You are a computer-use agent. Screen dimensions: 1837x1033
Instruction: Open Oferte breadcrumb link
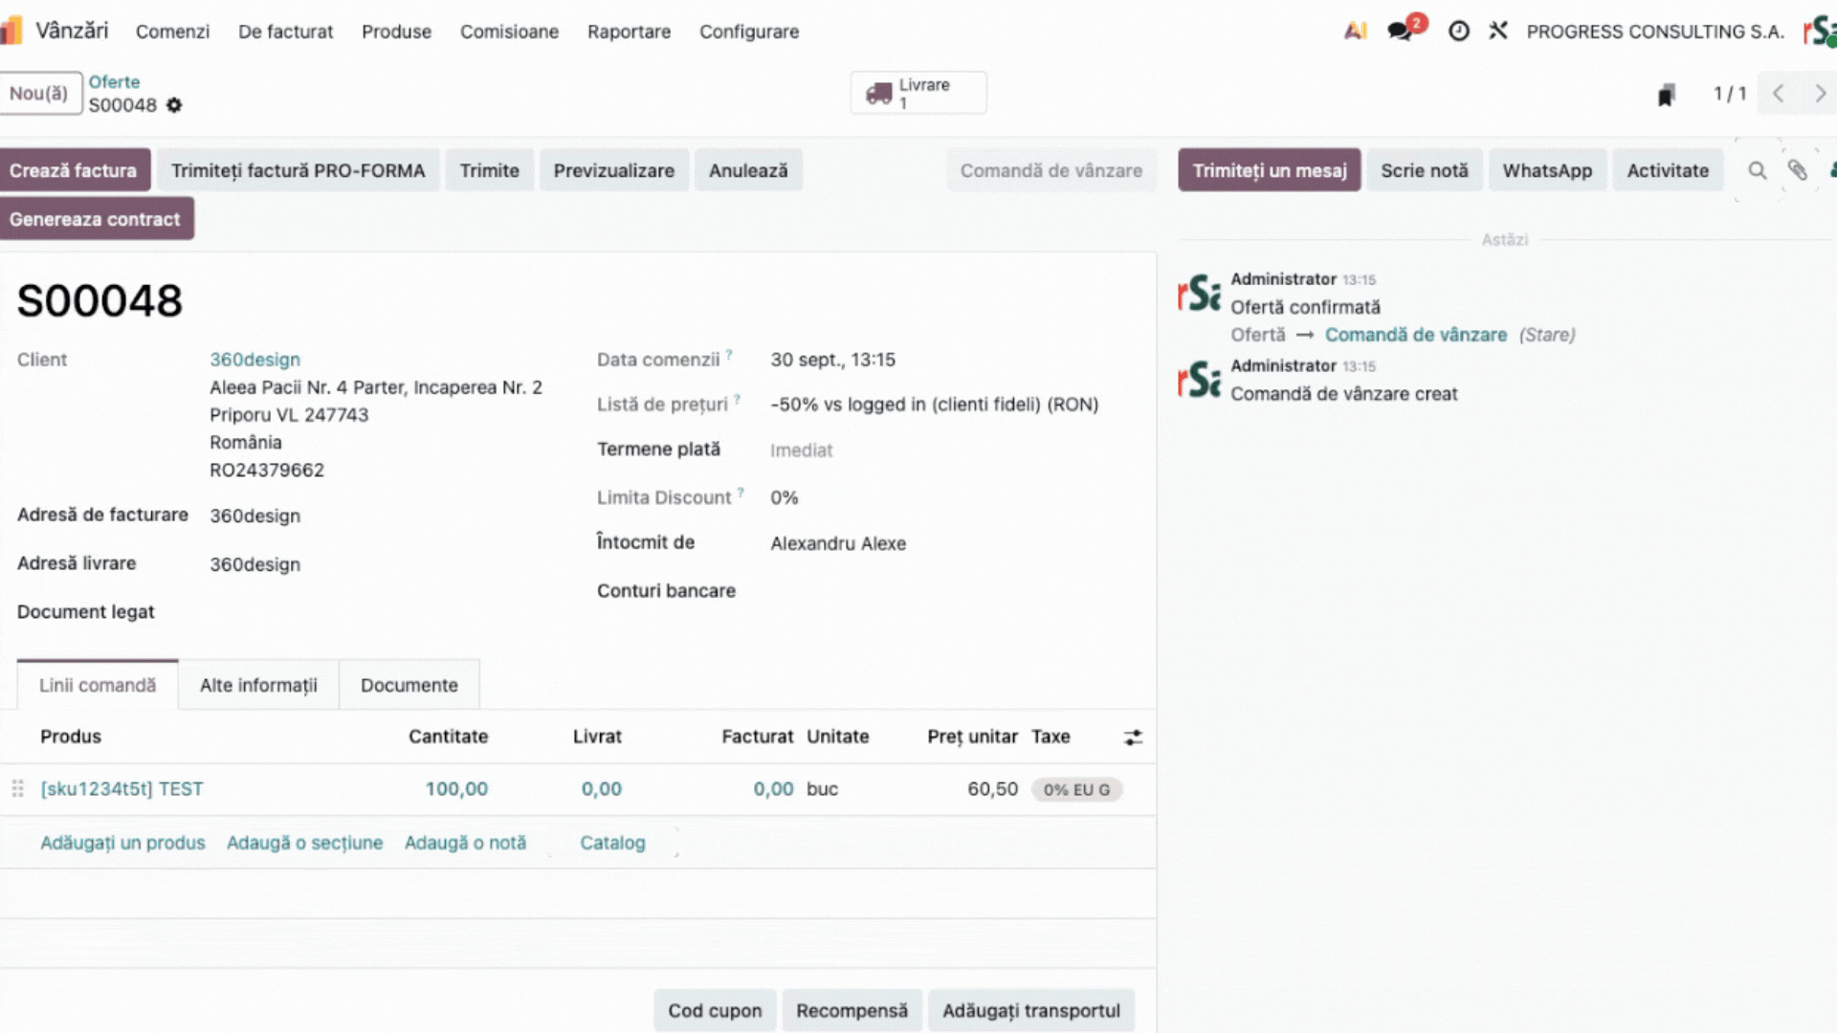click(114, 82)
